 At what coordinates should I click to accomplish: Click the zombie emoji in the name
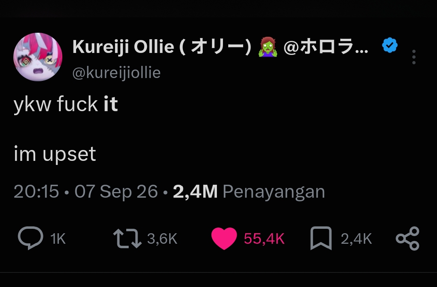pos(268,47)
